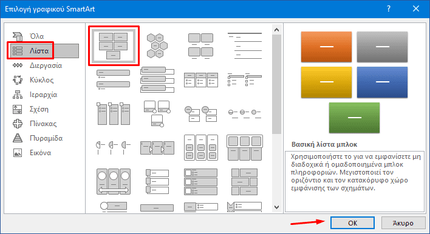This screenshot has width=430, height=234.
Task: Select the Όλα category icon
Action: point(18,36)
